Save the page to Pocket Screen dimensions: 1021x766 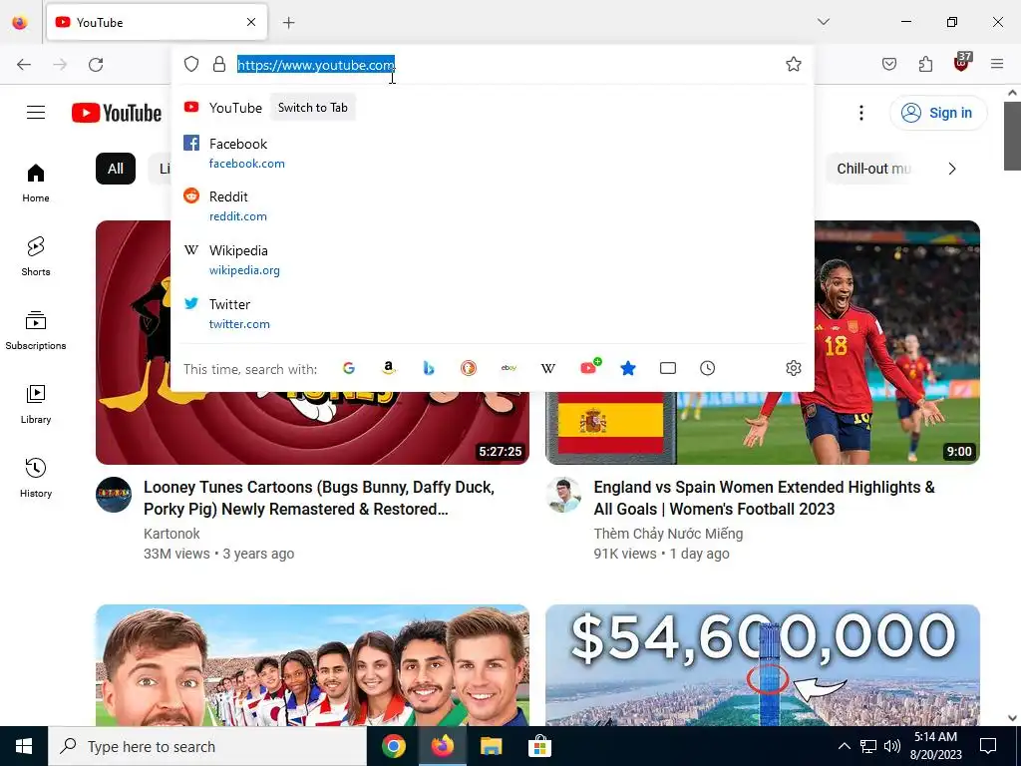click(x=889, y=64)
